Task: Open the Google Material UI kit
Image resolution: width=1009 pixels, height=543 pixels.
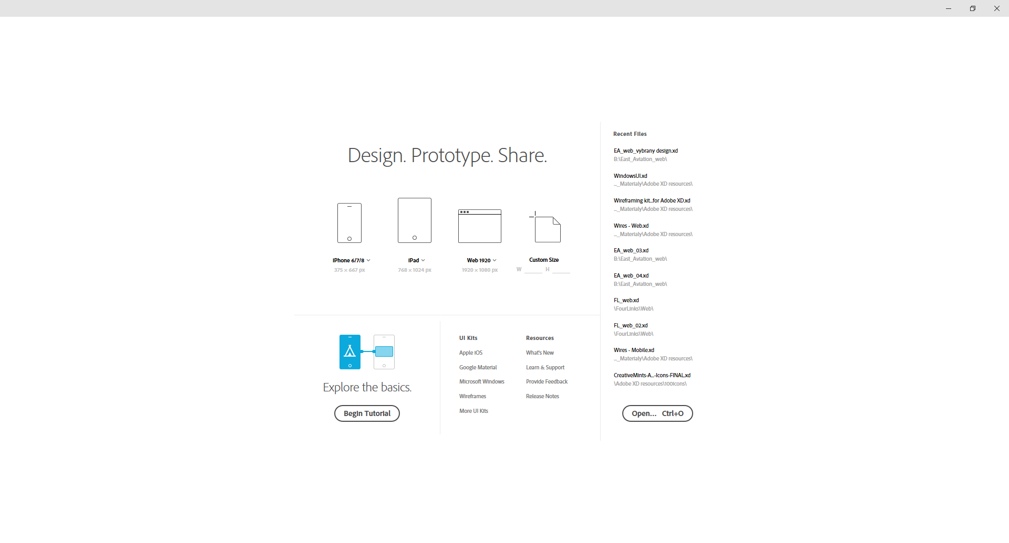Action: [x=478, y=367]
